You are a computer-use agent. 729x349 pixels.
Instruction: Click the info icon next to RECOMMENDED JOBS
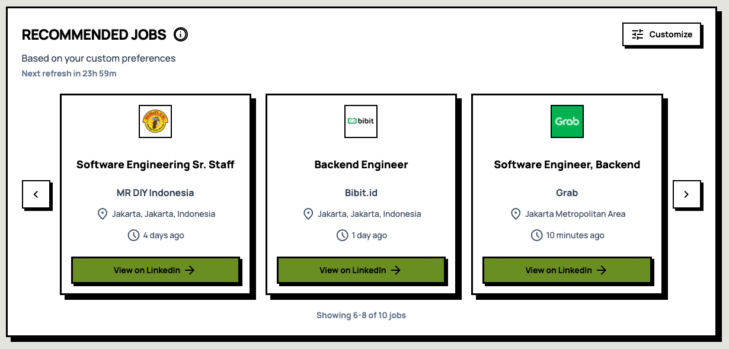pos(180,34)
